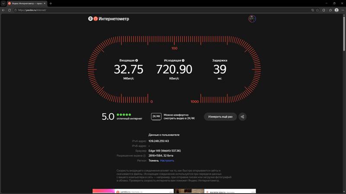Reload the page with the refresh icon
Screen dimensions: 346x194
click(9, 10)
